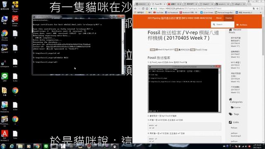Open Chrome three-dot menu
This screenshot has height=149, width=265.
click(262, 8)
